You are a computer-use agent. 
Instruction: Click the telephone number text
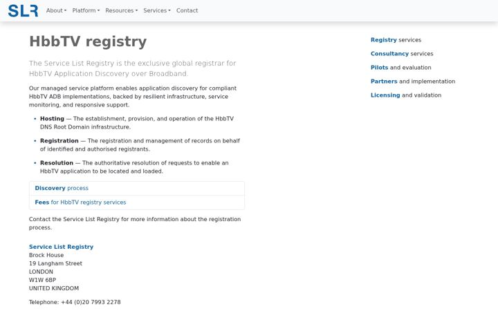pyautogui.click(x=75, y=302)
